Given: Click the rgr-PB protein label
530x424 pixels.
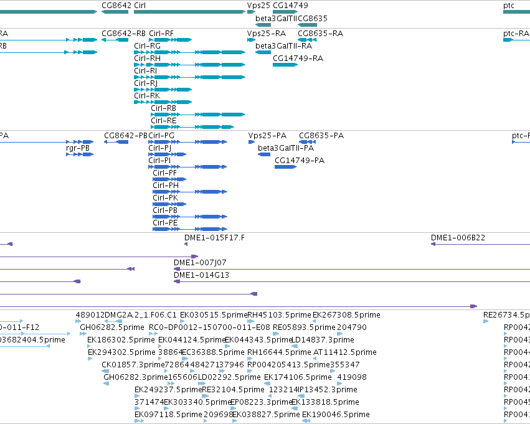Looking at the screenshot, I should [78, 148].
